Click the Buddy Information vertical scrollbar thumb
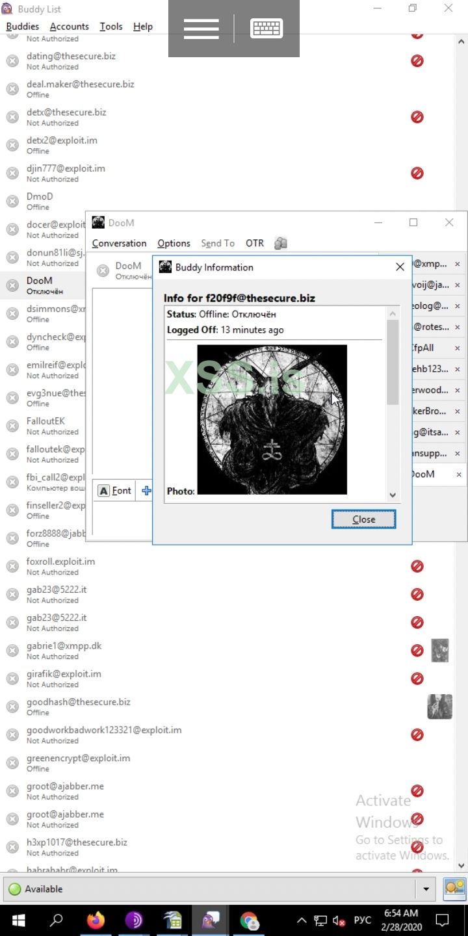This screenshot has width=468, height=936. [393, 361]
